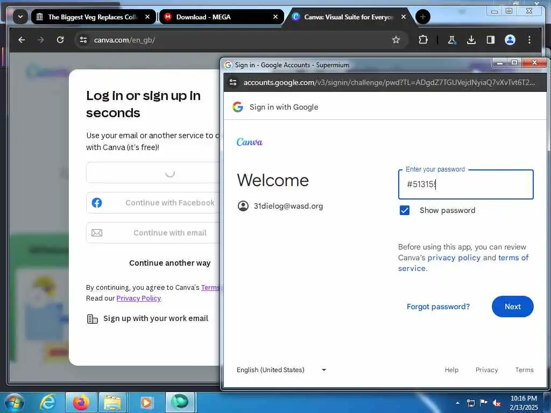Open site information icon beside canva.com address
551x413 pixels.
tap(83, 40)
